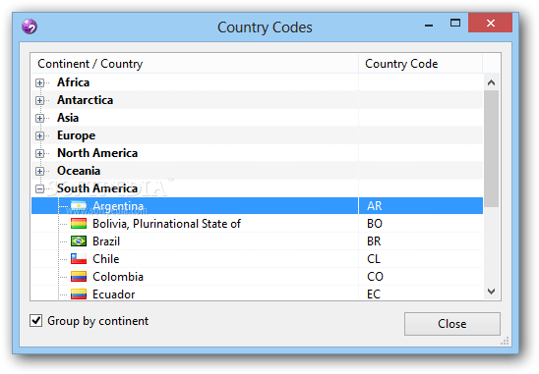Select the Oceania continent label
This screenshot has width=539, height=374.
79,171
